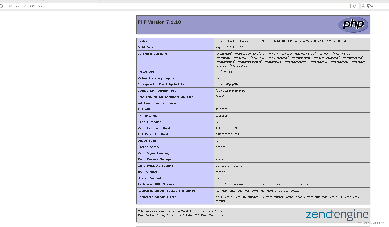
Task: Select the PHP logo image
Action: [x=353, y=24]
